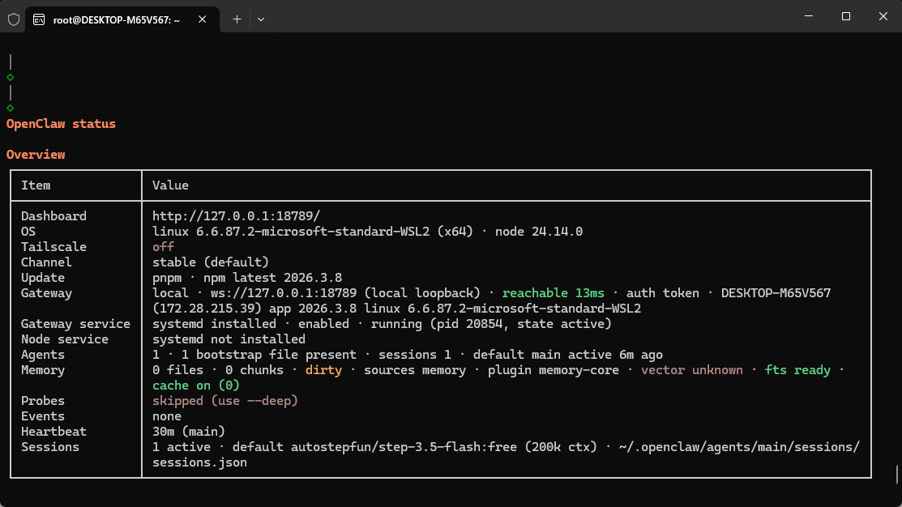The width and height of the screenshot is (902, 507).
Task: Click the green fts ready text
Action: (x=798, y=370)
